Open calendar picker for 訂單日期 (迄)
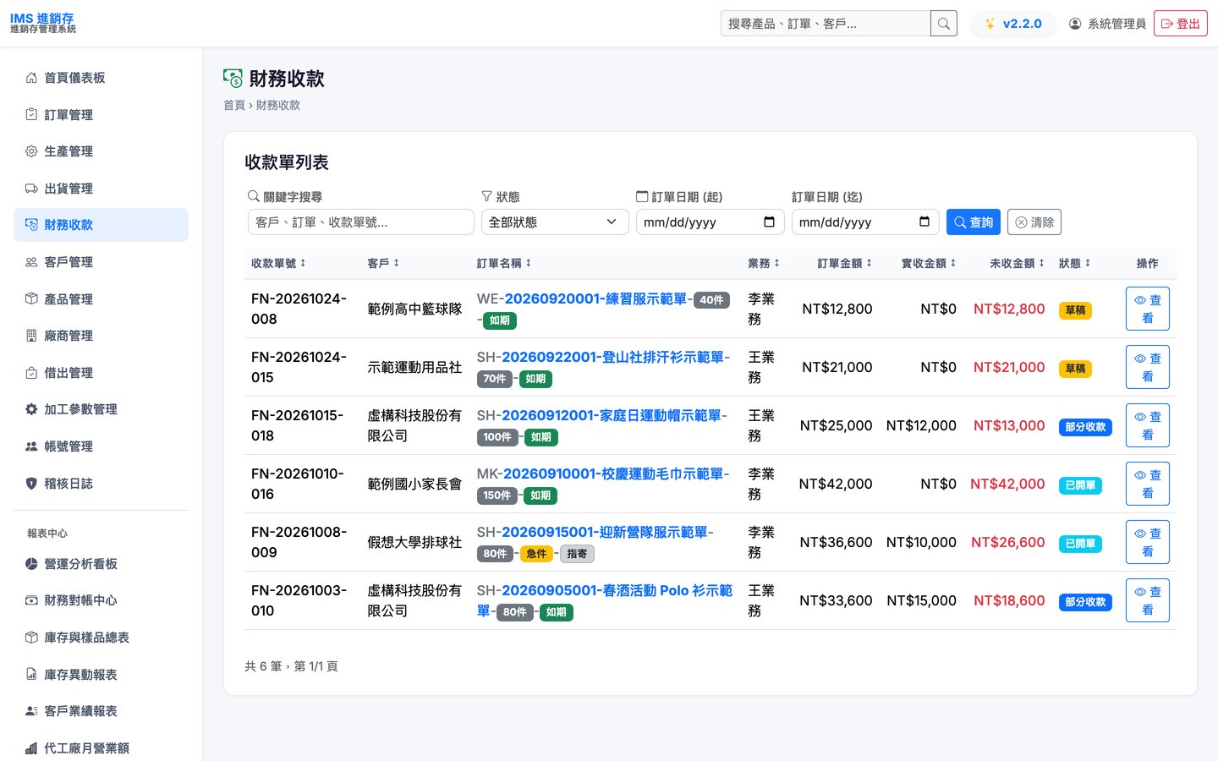 (x=924, y=222)
